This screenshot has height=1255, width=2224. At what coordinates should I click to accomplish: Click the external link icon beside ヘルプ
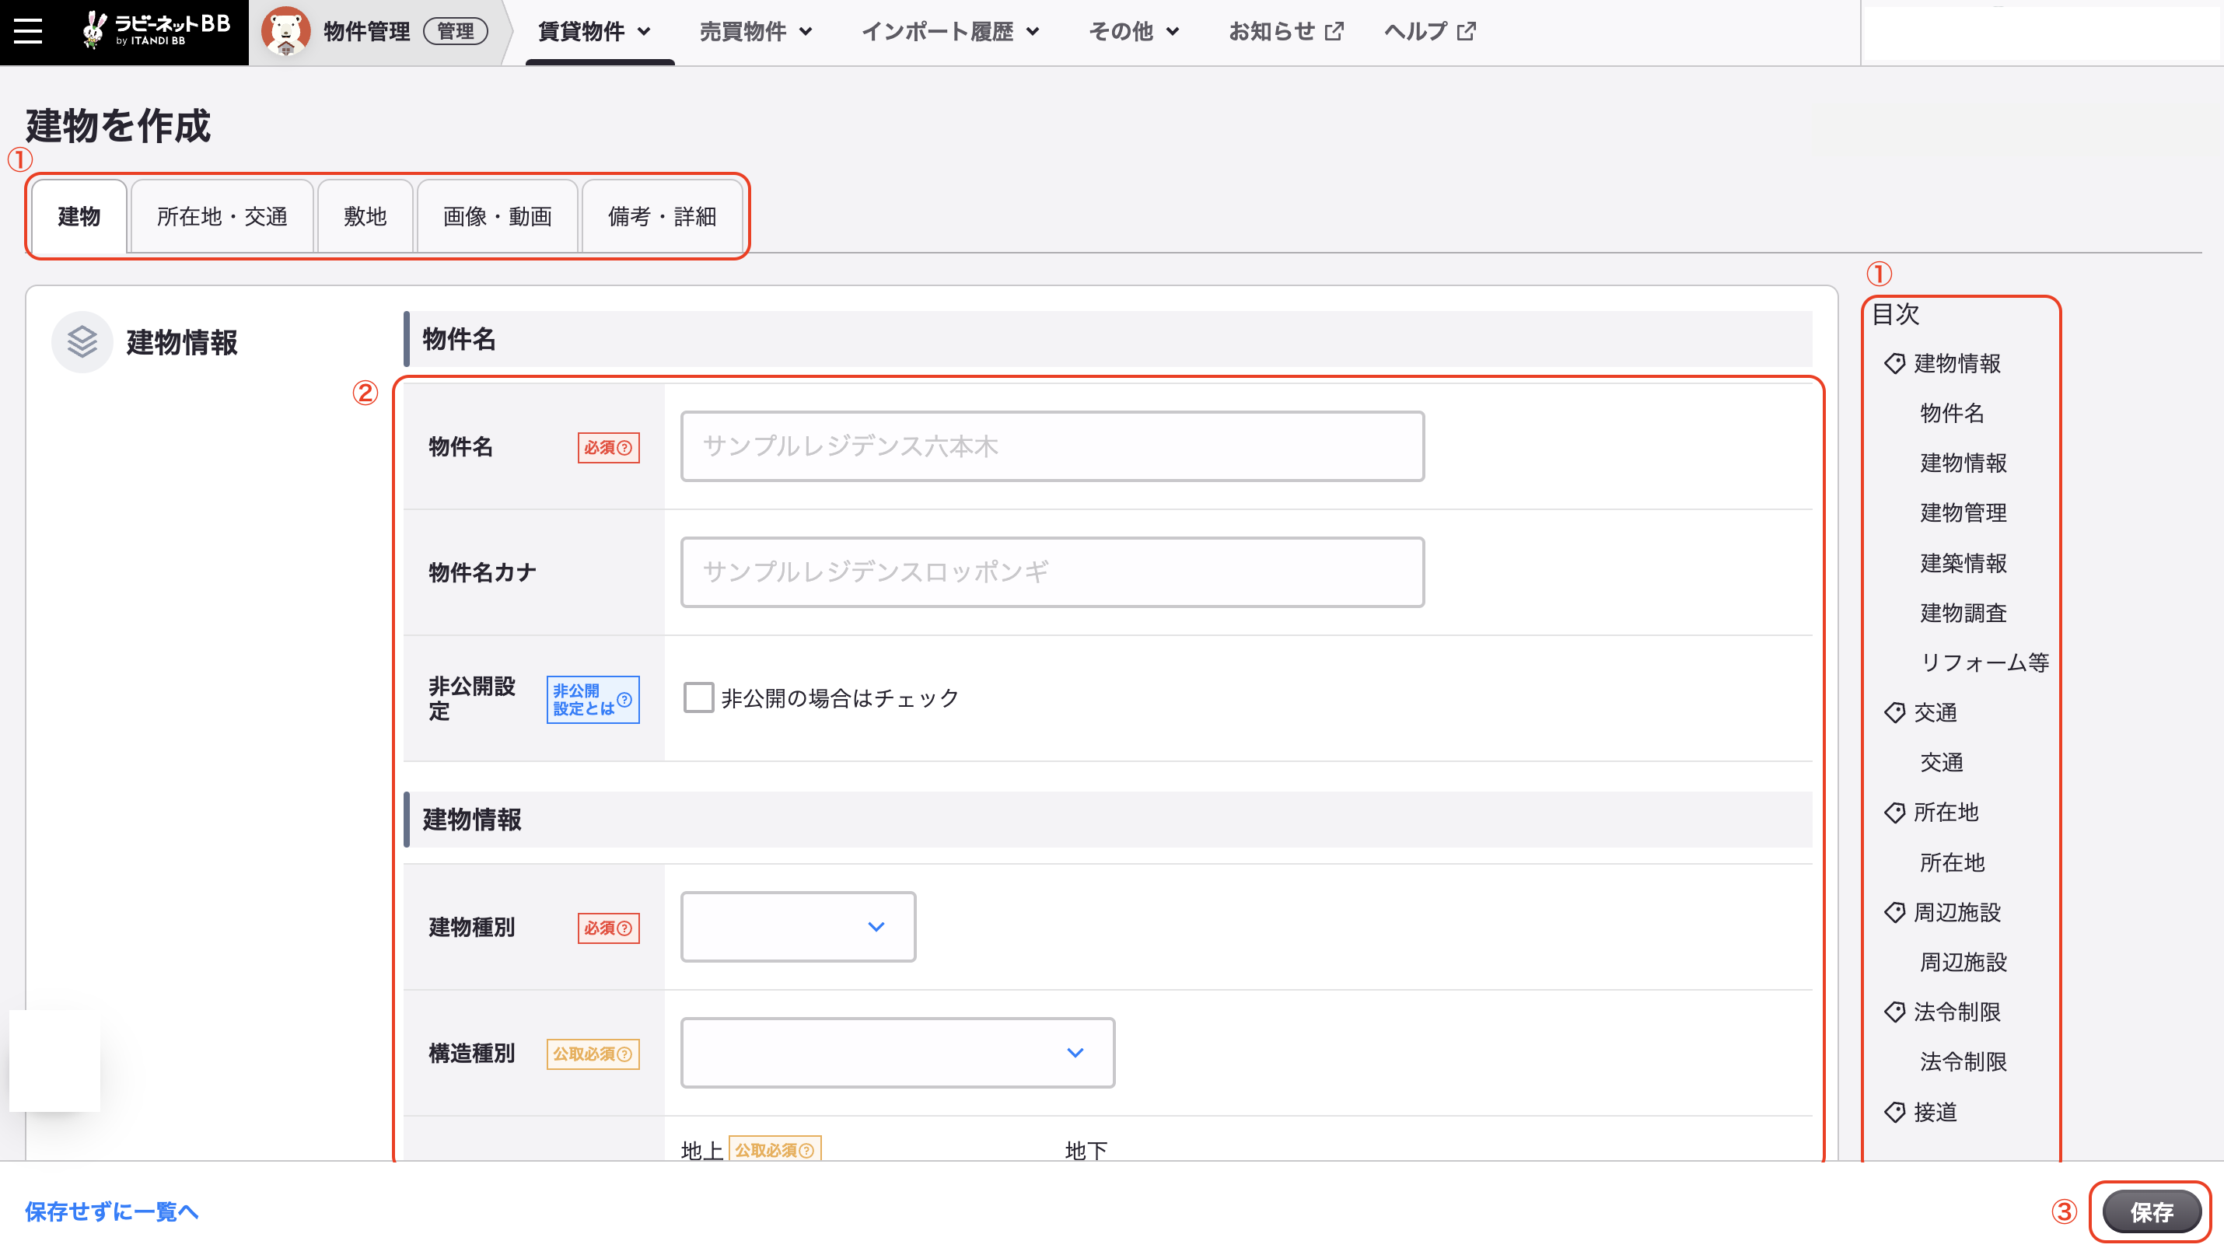point(1466,32)
